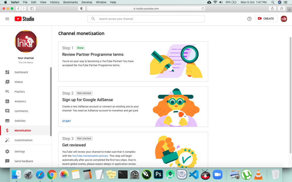Open Visual Studio Code from the Dock
Image resolution: width=292 pixels, height=182 pixels.
point(194,175)
